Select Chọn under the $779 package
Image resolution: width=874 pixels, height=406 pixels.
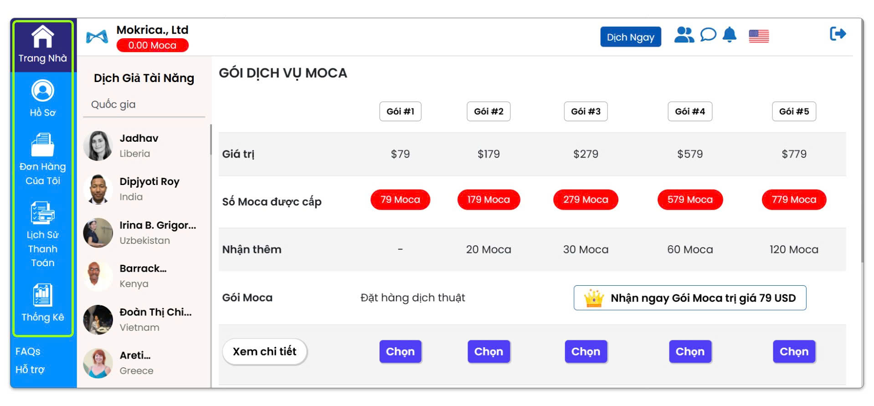click(794, 352)
